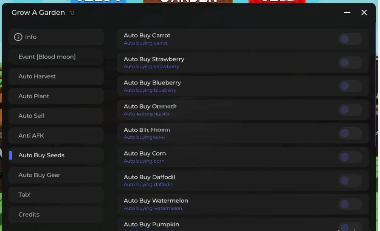Turn on Auto Buy Strawberry switch
The width and height of the screenshot is (380, 231).
tap(350, 62)
